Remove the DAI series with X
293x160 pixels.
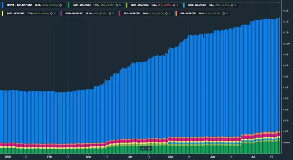227,13
